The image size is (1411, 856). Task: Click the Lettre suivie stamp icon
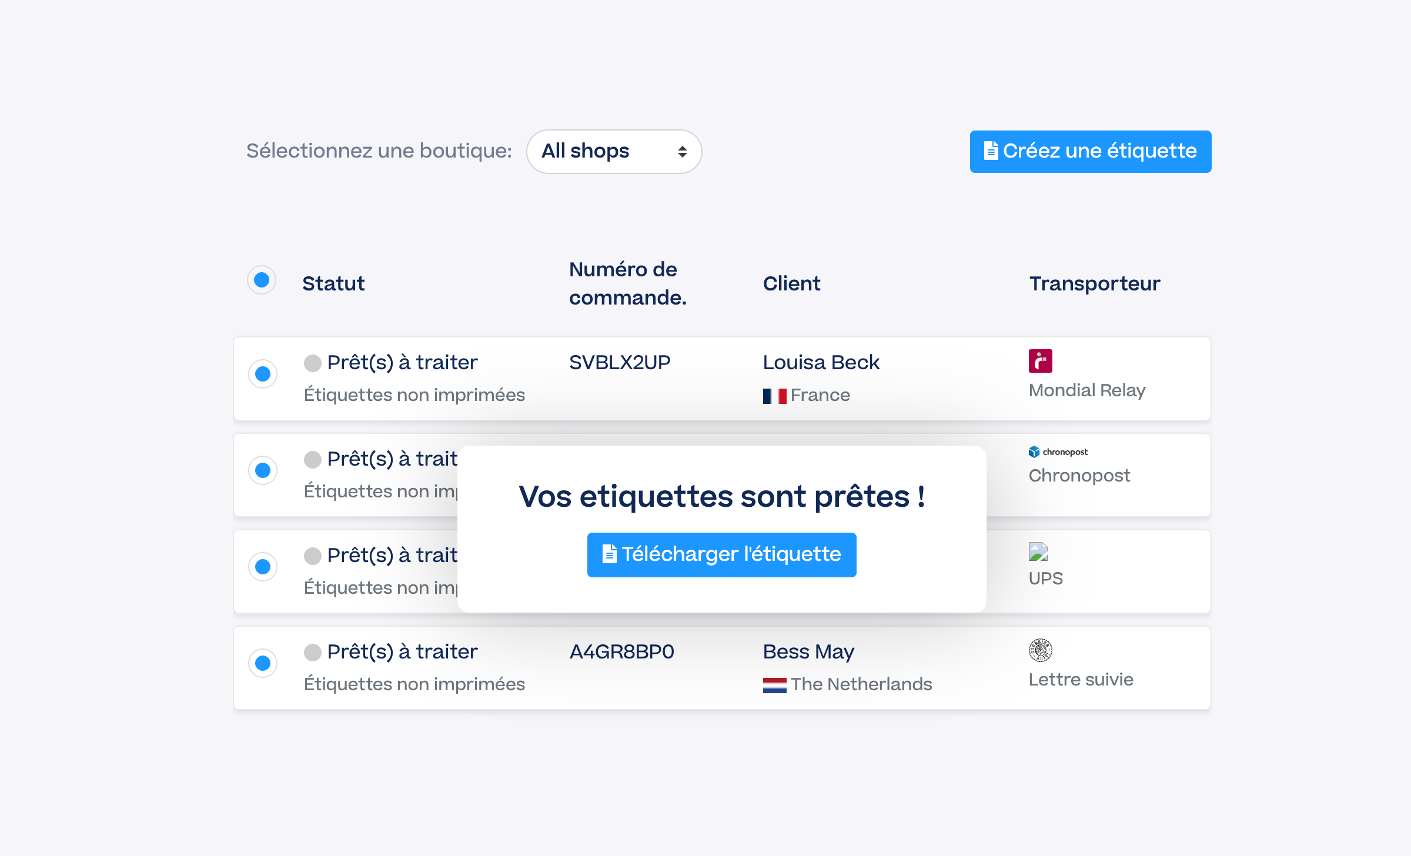click(1040, 650)
